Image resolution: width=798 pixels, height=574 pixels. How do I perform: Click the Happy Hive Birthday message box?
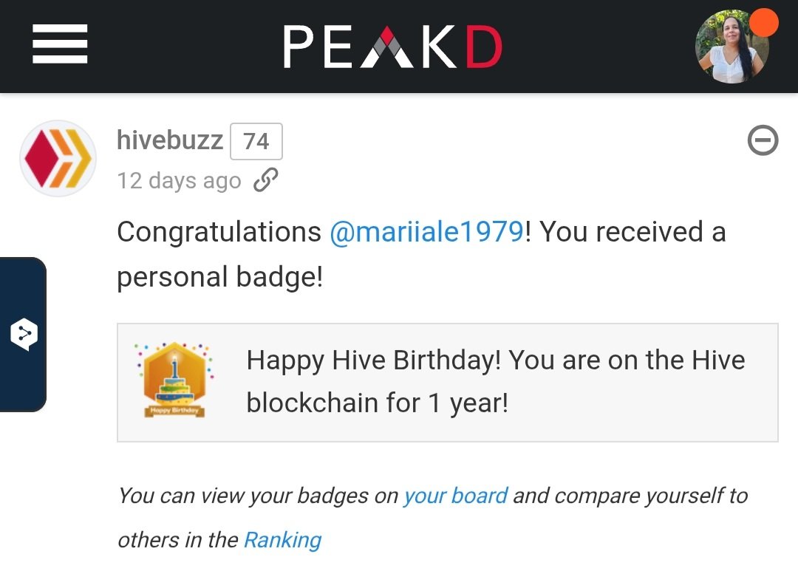coord(447,383)
